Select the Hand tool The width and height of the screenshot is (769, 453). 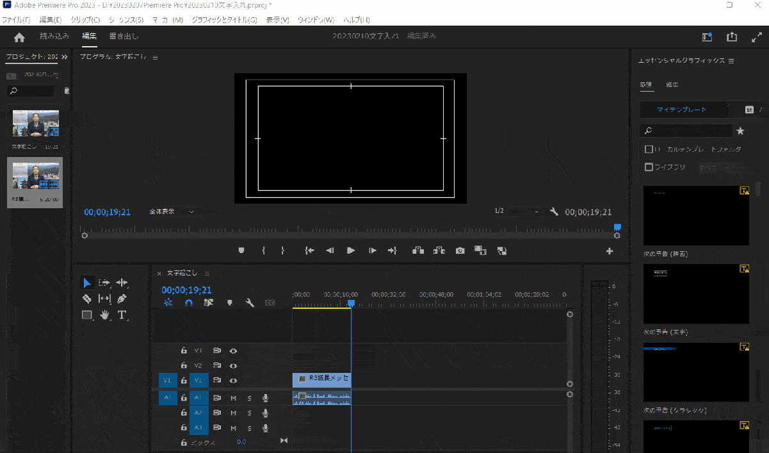104,315
